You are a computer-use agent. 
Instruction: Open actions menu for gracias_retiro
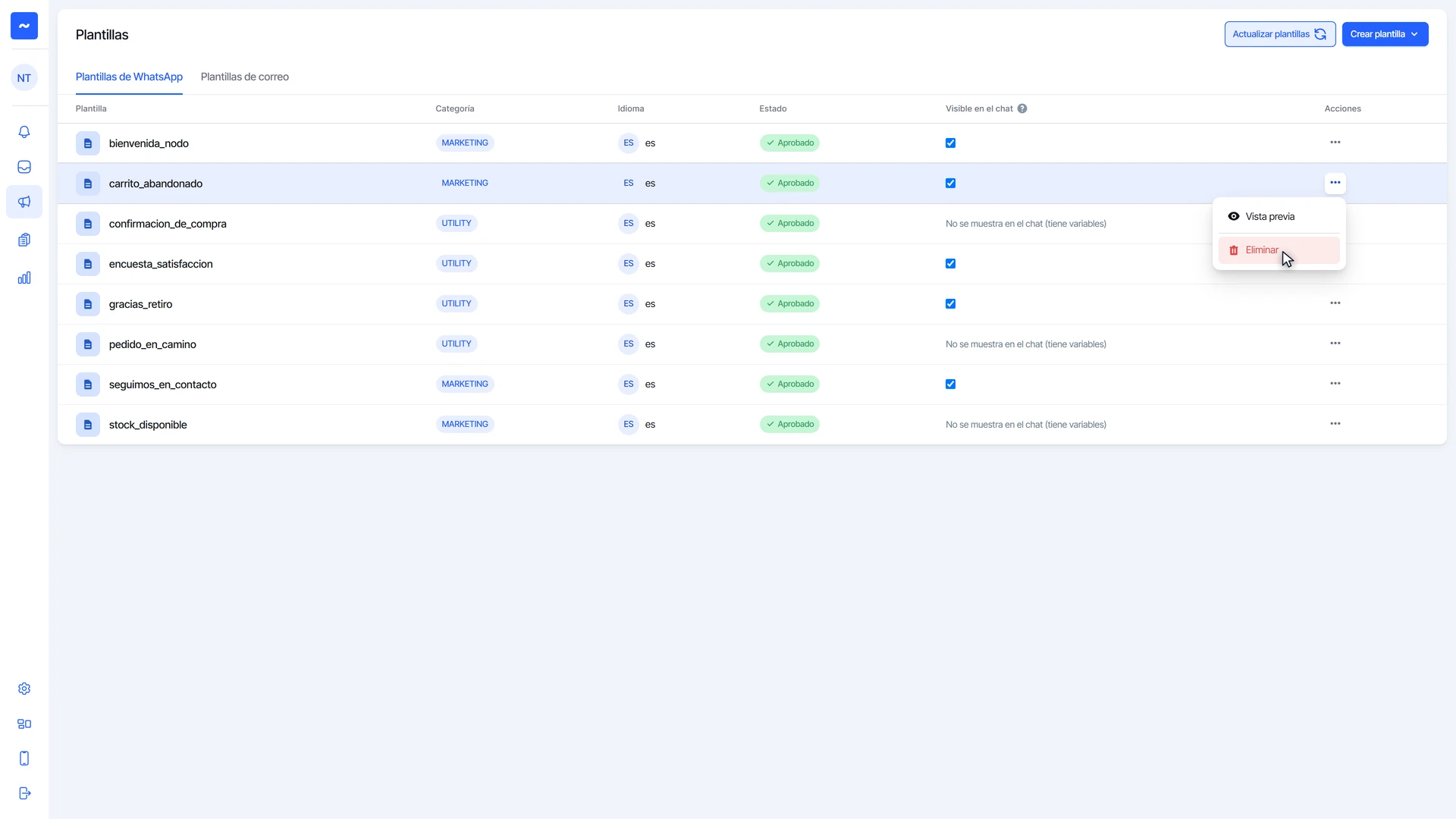point(1335,303)
